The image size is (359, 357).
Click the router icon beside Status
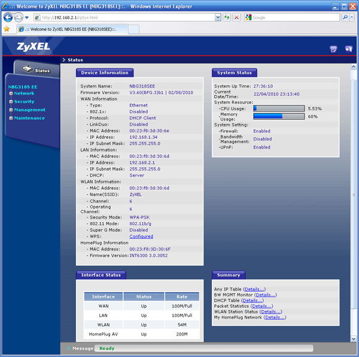(x=27, y=68)
